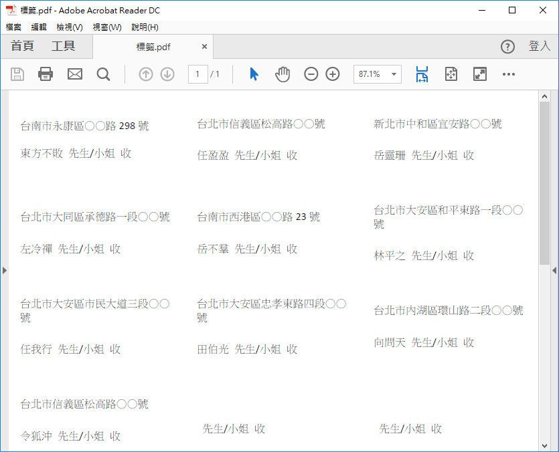Enter full screen reading mode
Image resolution: width=559 pixels, height=452 pixels.
click(480, 74)
